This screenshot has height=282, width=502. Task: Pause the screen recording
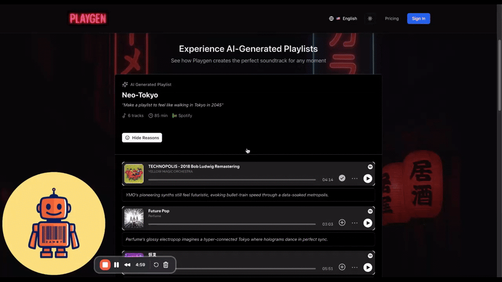coord(117,265)
